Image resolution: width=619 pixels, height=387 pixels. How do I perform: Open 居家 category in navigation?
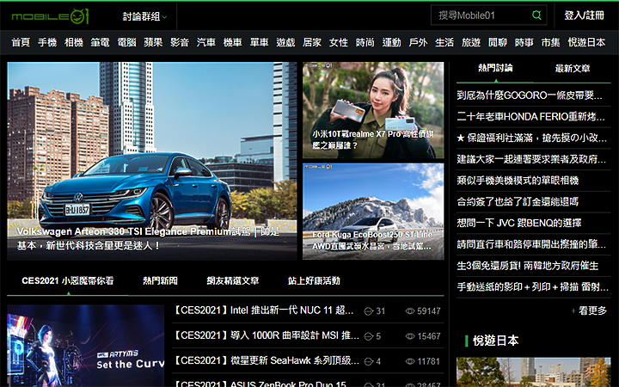(312, 42)
